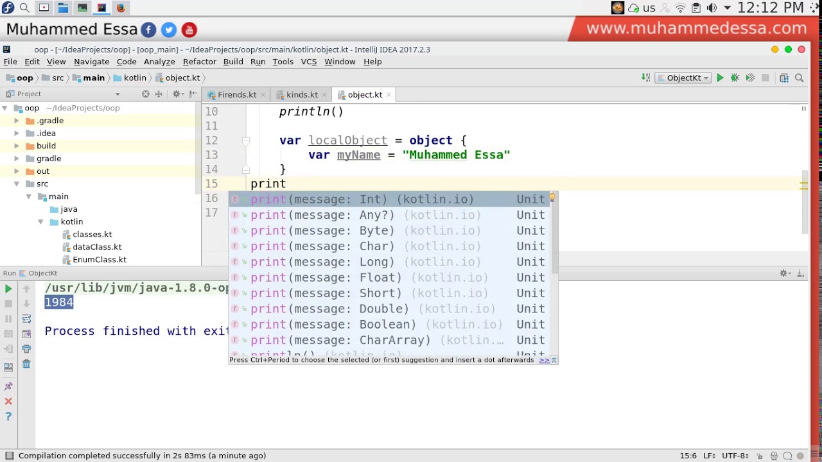Expand the build folder
The width and height of the screenshot is (822, 462).
[x=17, y=146]
